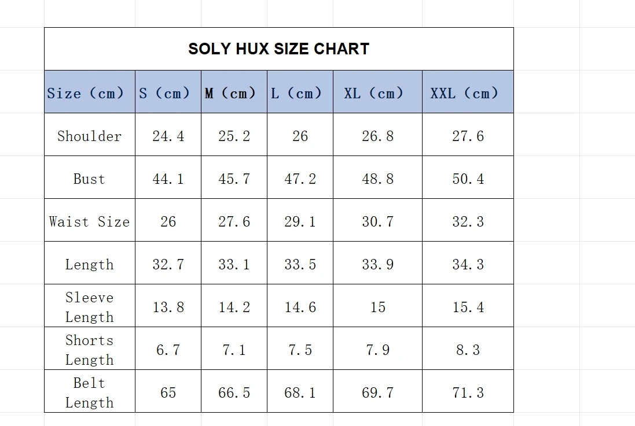Click the SOLY HUX SIZE CHART title cell

coord(278,49)
